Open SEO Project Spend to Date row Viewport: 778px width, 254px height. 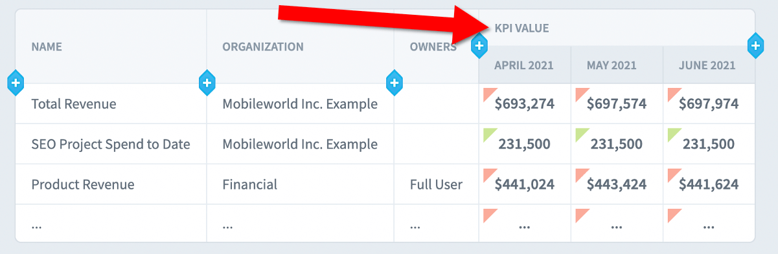tap(111, 144)
